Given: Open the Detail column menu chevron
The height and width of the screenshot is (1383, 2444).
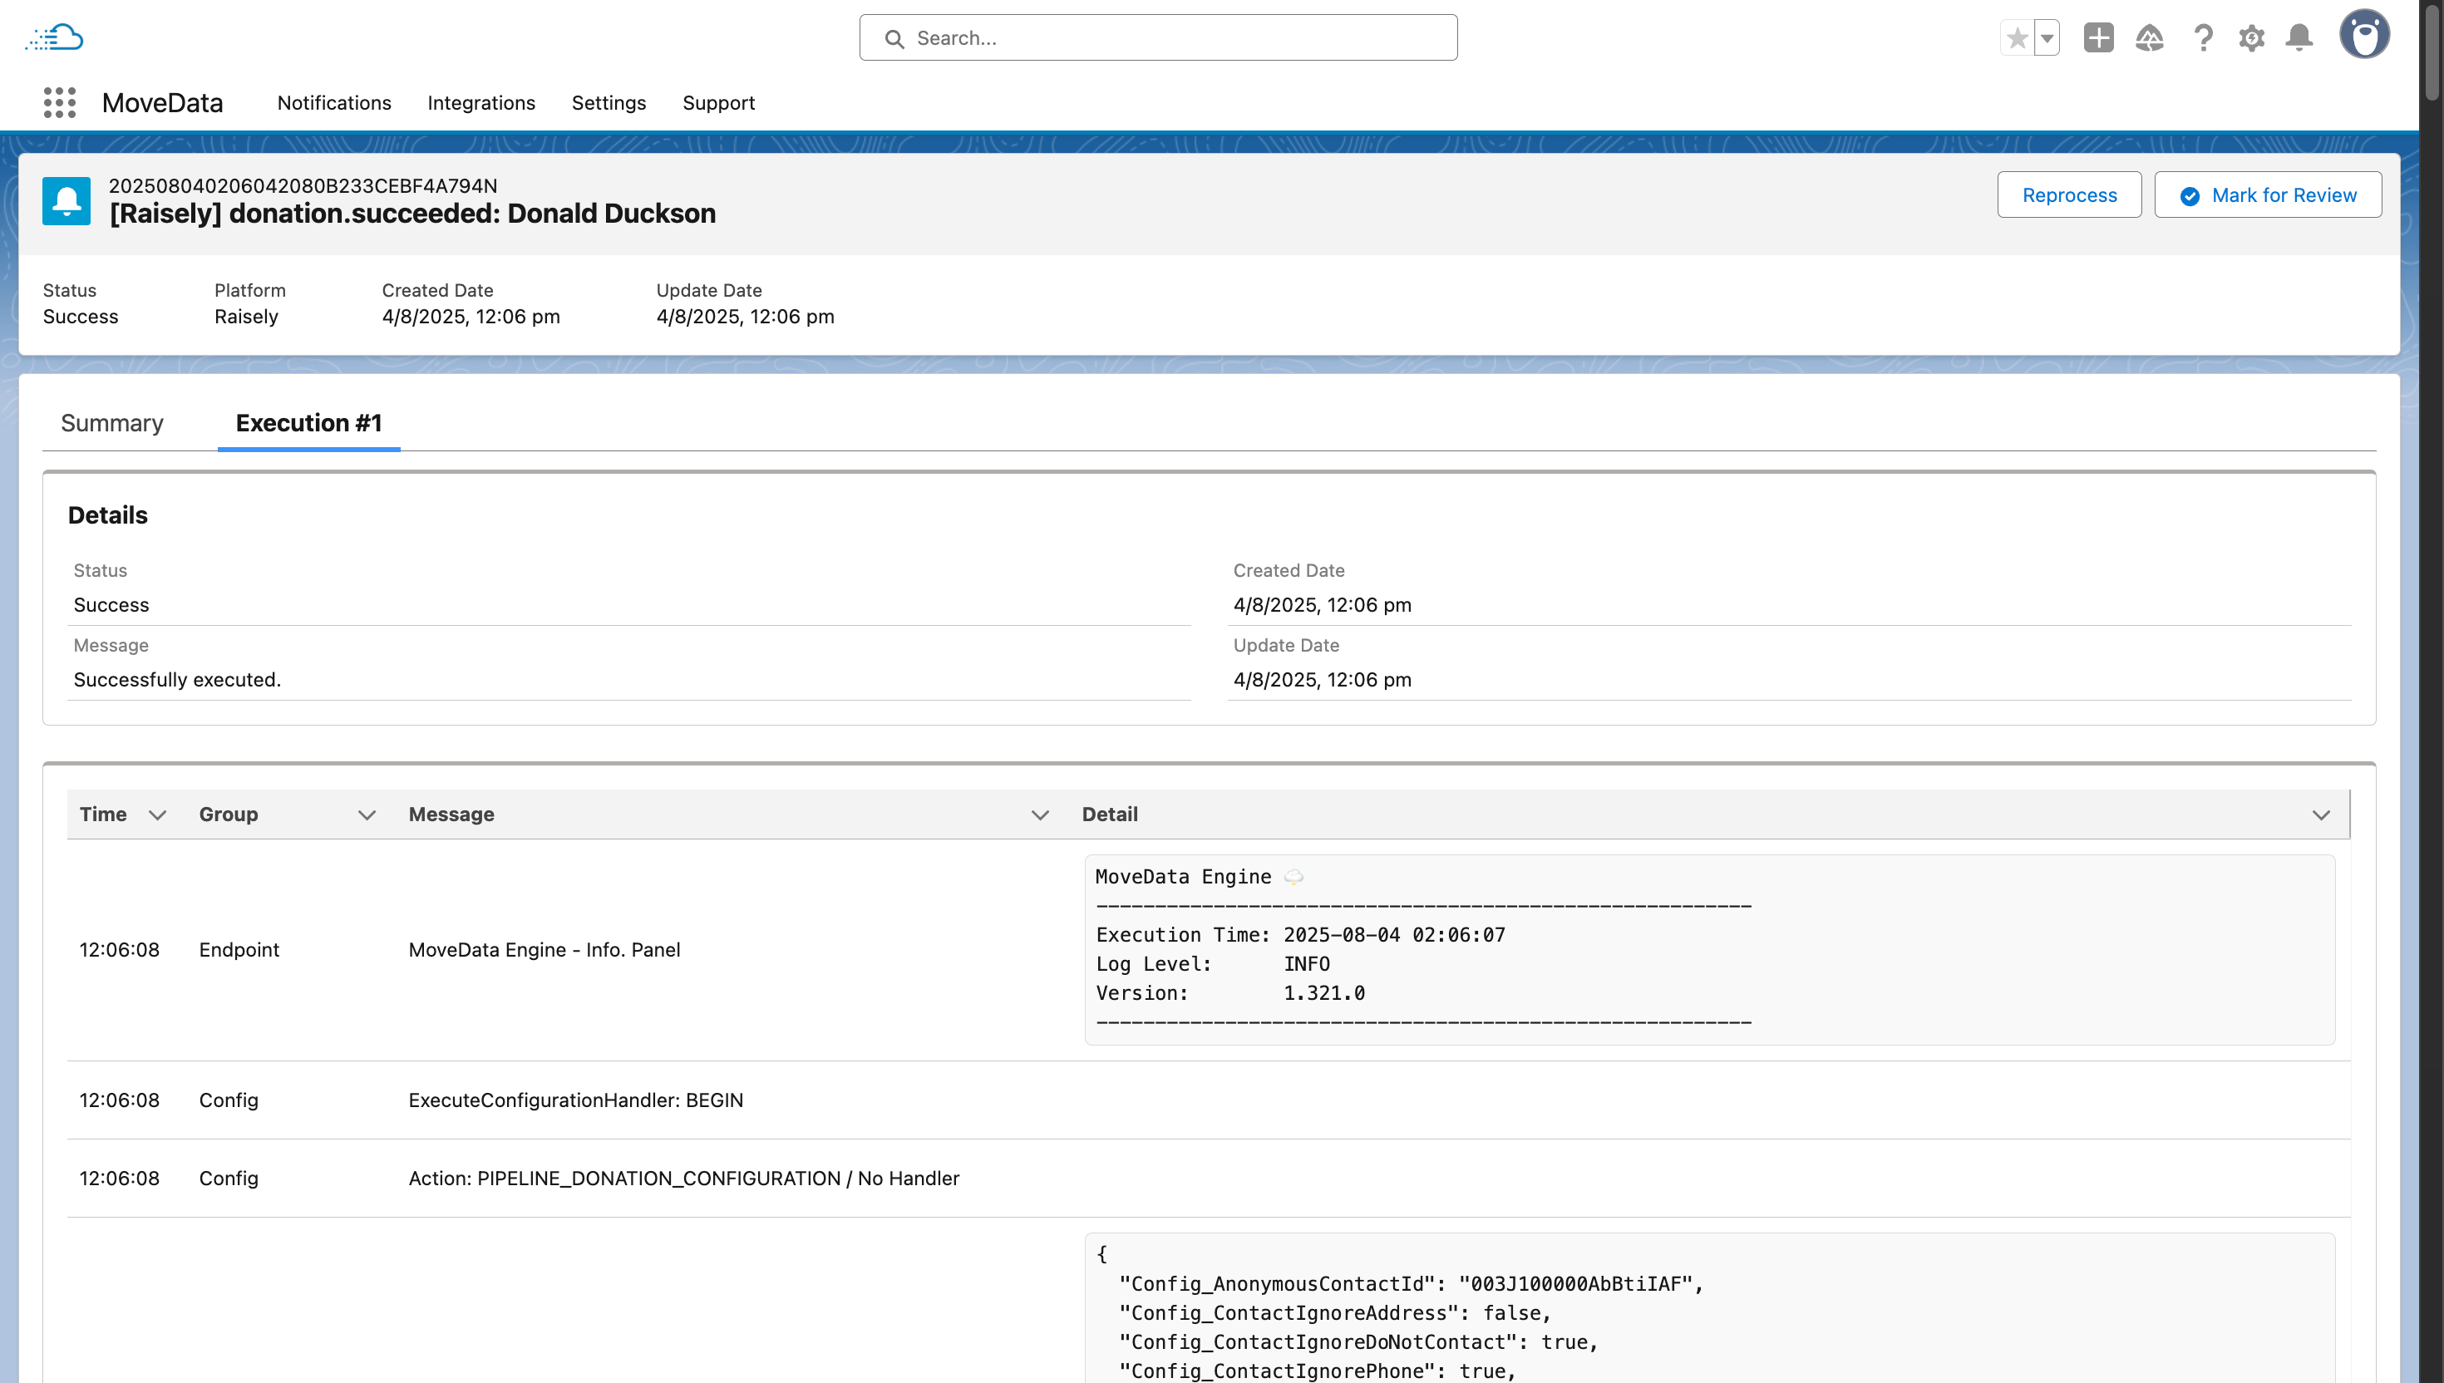Looking at the screenshot, I should (2320, 815).
